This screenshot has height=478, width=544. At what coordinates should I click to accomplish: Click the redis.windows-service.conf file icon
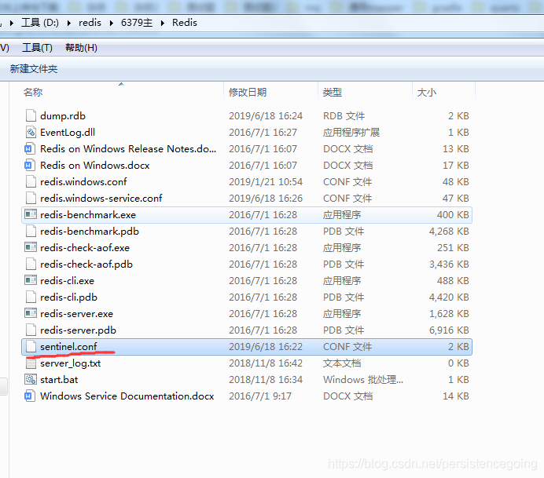coord(31,198)
